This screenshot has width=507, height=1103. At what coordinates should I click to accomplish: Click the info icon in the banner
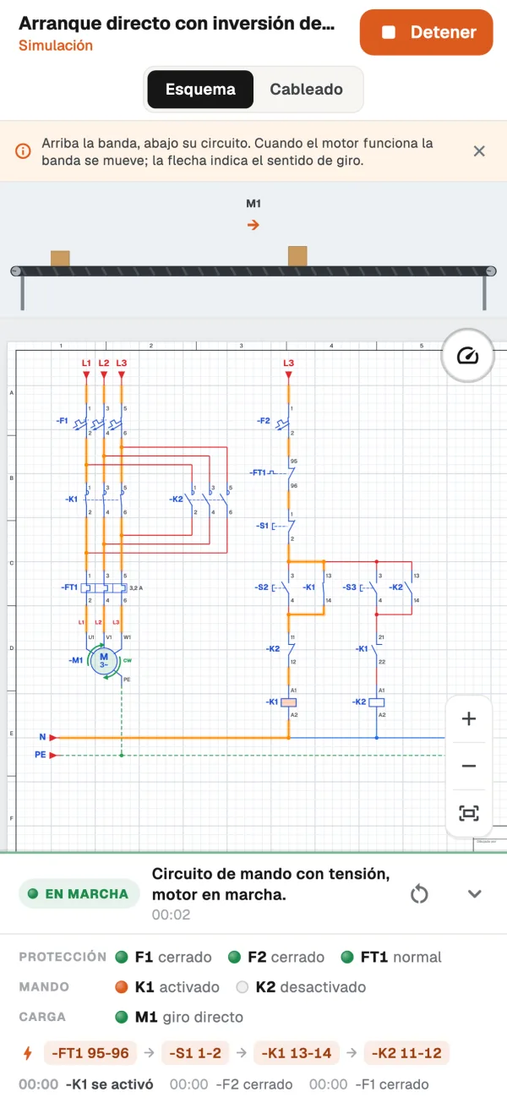pos(23,151)
